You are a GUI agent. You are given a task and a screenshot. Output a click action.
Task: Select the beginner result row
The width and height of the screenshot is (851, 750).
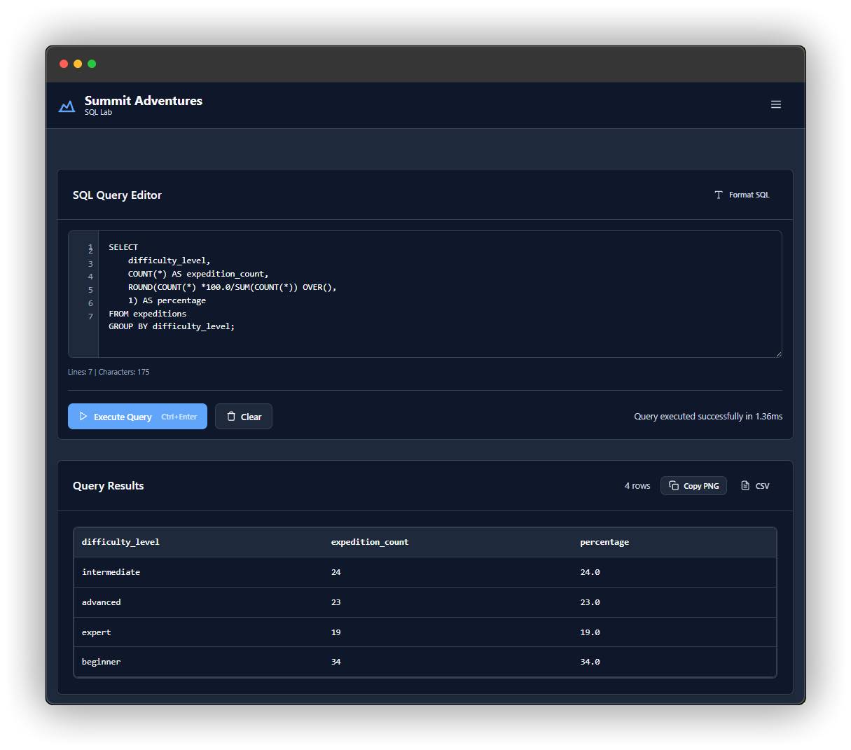coord(424,662)
